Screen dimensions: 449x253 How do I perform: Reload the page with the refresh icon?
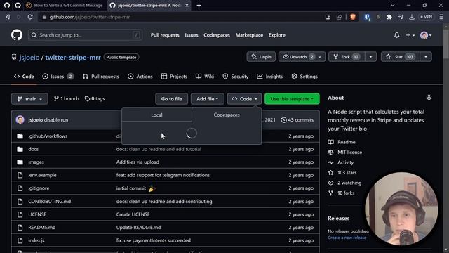(x=30, y=17)
